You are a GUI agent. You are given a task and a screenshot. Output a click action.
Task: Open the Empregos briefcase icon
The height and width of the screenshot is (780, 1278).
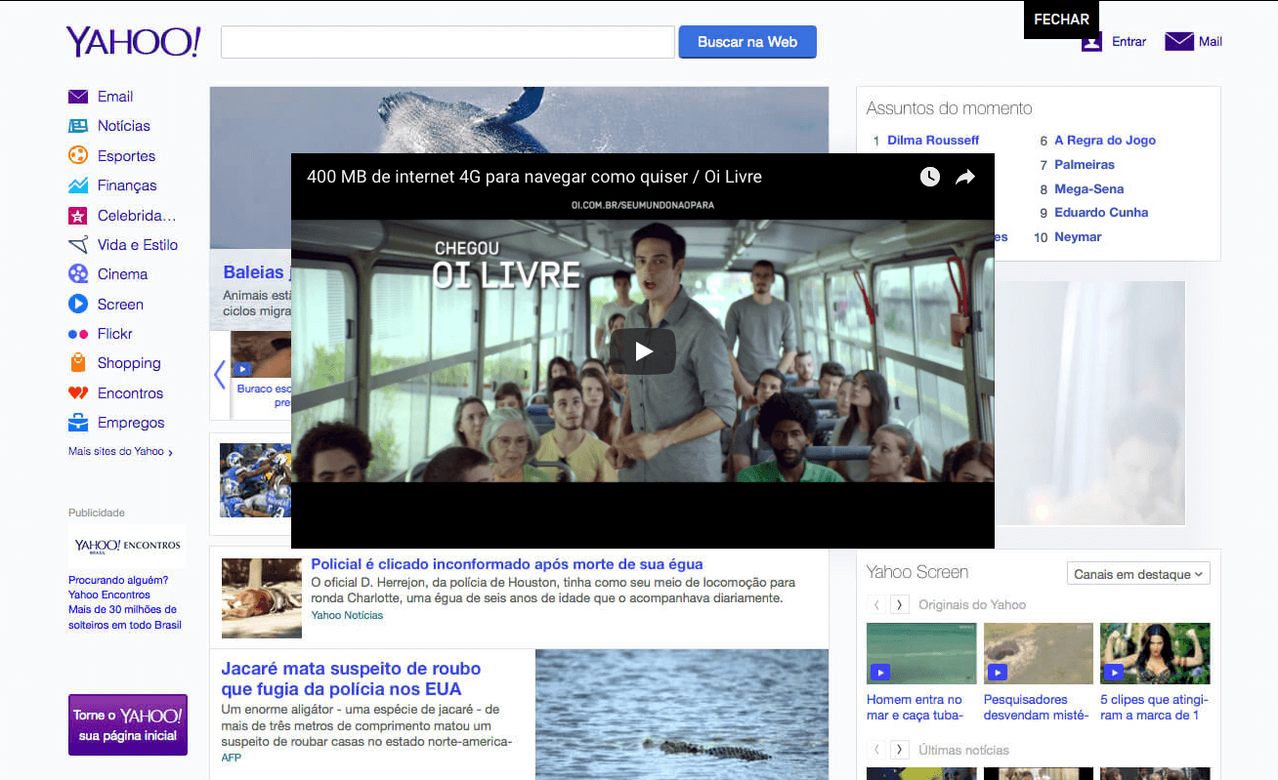click(x=78, y=423)
